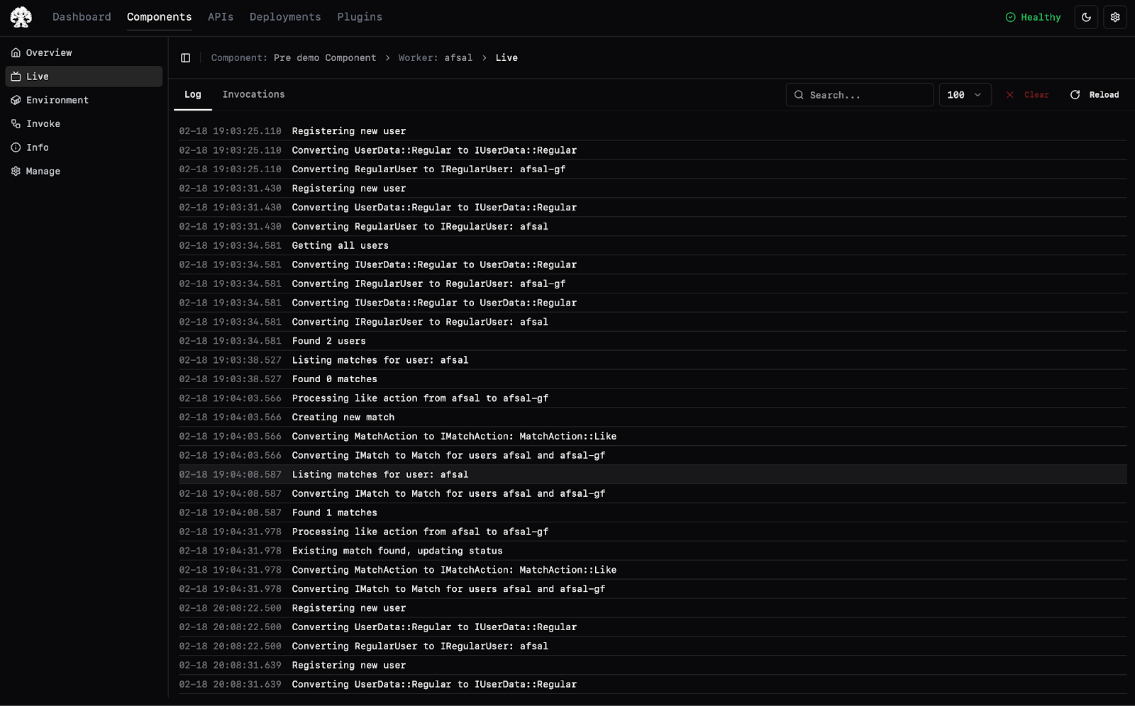The width and height of the screenshot is (1135, 706).
Task: Click breadcrumb Worker: afsal
Action: coord(436,58)
